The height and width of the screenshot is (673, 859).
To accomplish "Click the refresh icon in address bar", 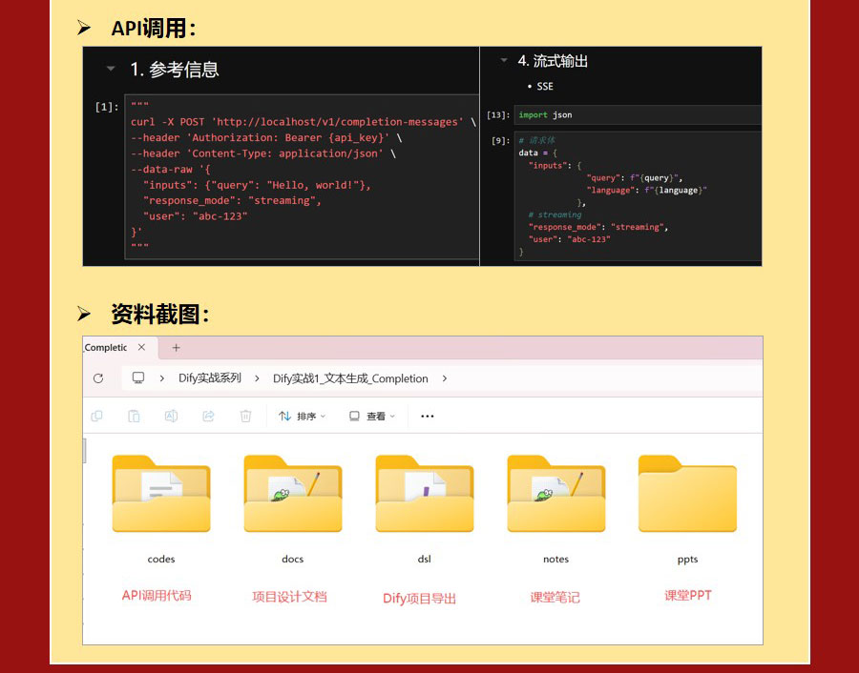I will click(x=98, y=378).
